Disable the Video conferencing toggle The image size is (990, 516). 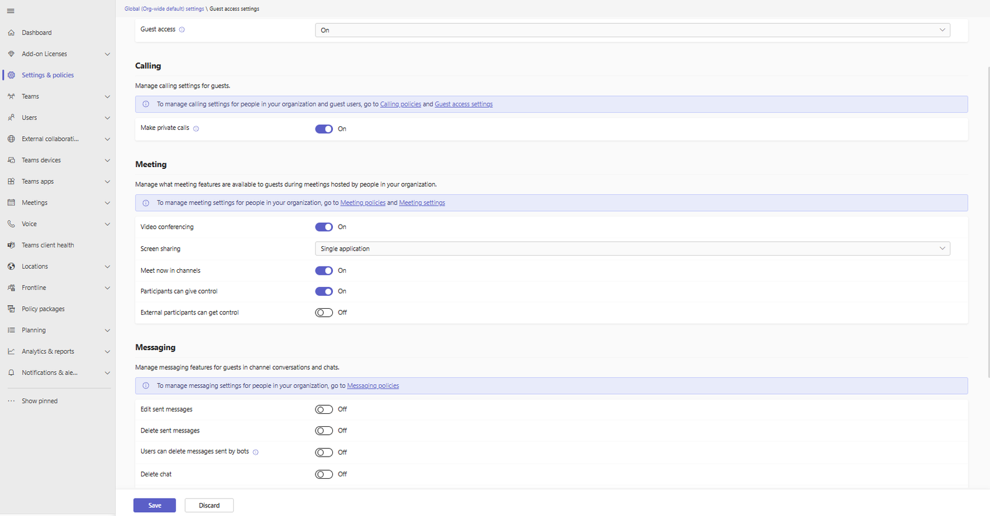(324, 227)
